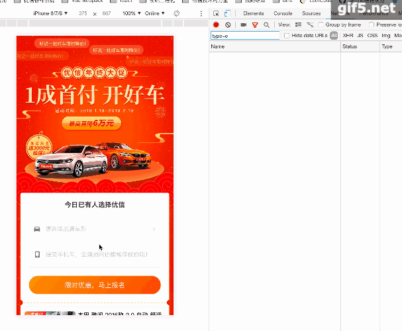The width and height of the screenshot is (402, 331).
Task: Filter requests by Img type
Action: coord(386,36)
